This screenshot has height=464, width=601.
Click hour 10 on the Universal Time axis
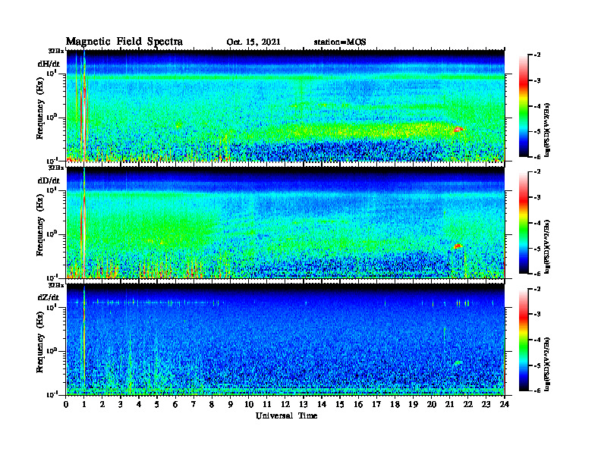click(249, 405)
